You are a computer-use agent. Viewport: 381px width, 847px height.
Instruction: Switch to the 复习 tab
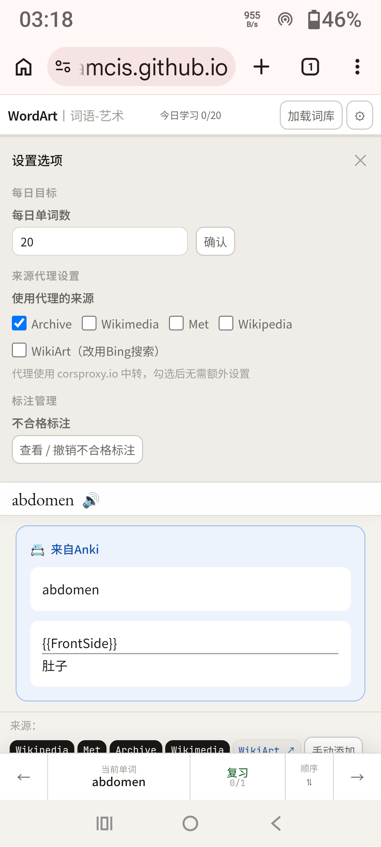coord(237,777)
